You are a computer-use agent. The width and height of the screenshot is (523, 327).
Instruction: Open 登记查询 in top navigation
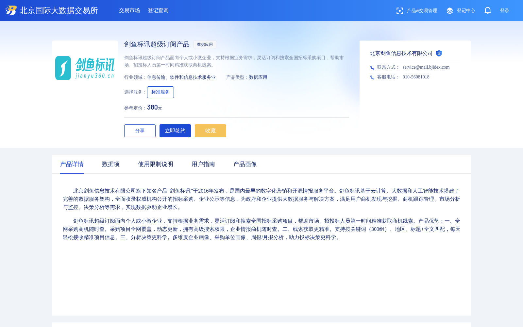[x=158, y=10]
